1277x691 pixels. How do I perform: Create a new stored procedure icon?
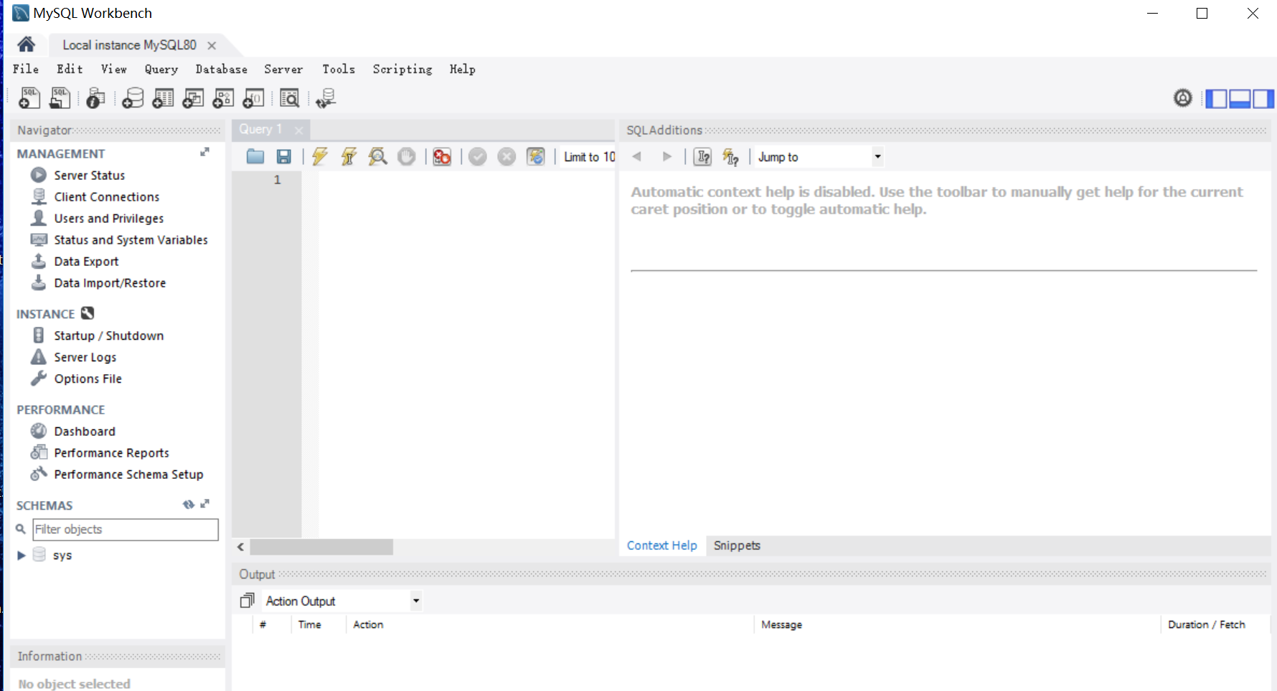coord(223,97)
